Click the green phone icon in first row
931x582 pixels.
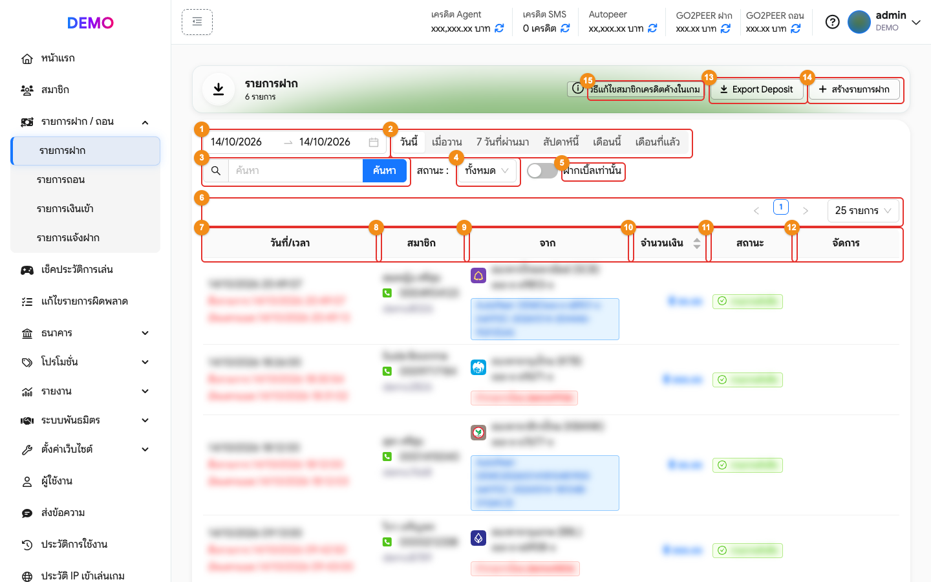387,293
